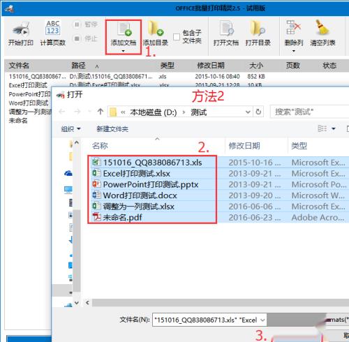Select 151016_QQ838086713.xls in dialog
The image size is (349, 342).
coord(152,163)
